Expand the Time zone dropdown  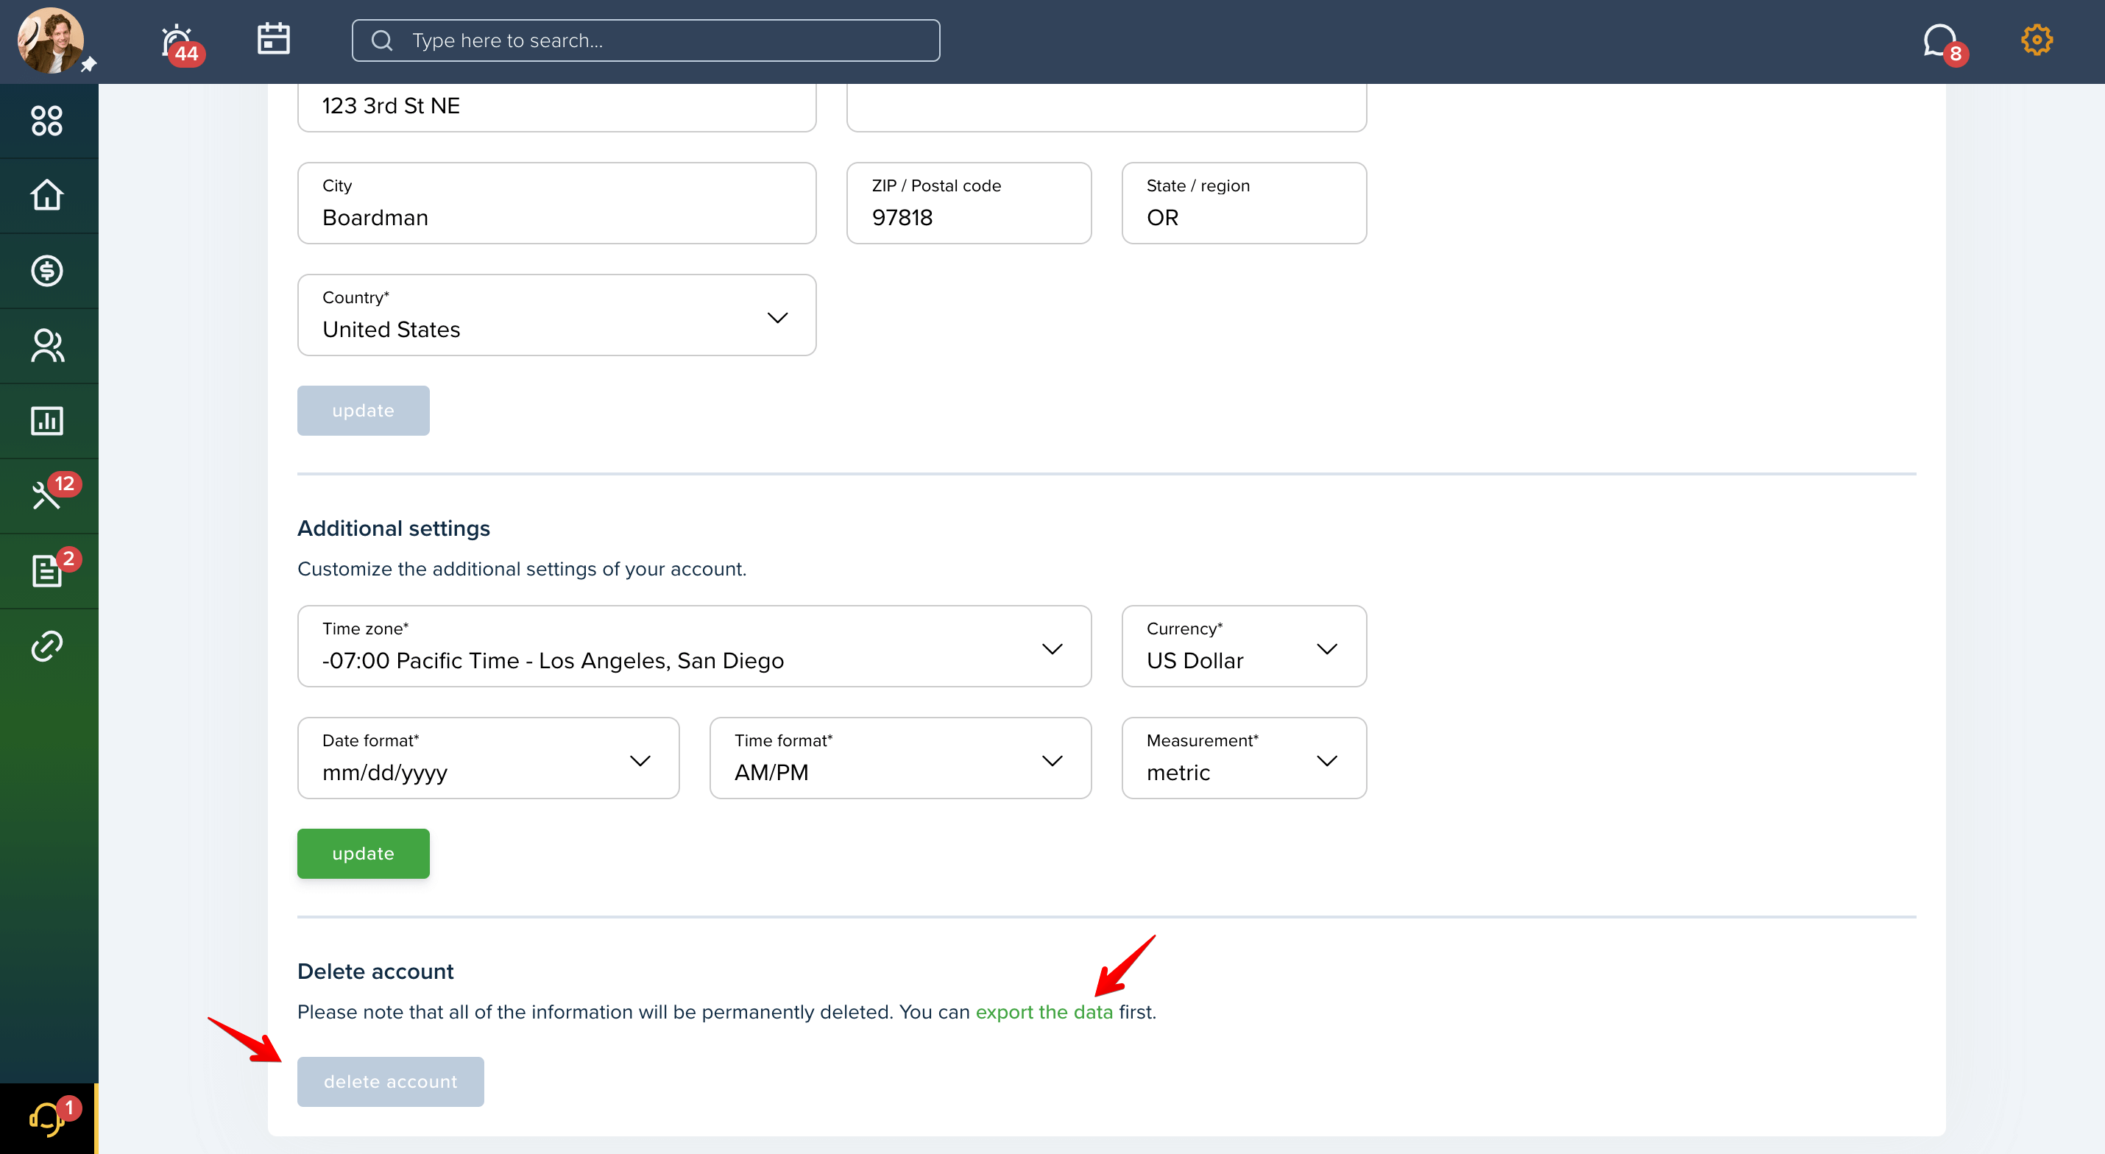695,645
